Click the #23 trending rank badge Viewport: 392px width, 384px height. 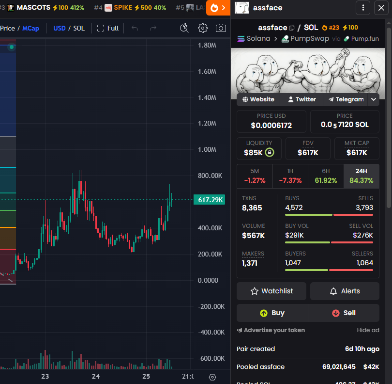pyautogui.click(x=331, y=28)
